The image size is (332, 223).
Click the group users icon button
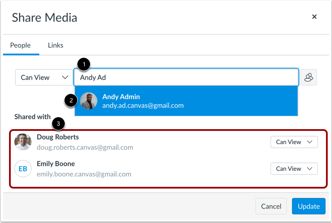click(x=308, y=77)
